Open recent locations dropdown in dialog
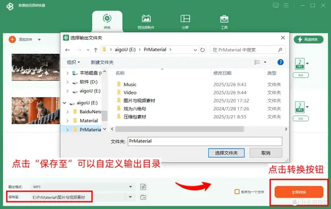 pyautogui.click(x=88, y=50)
